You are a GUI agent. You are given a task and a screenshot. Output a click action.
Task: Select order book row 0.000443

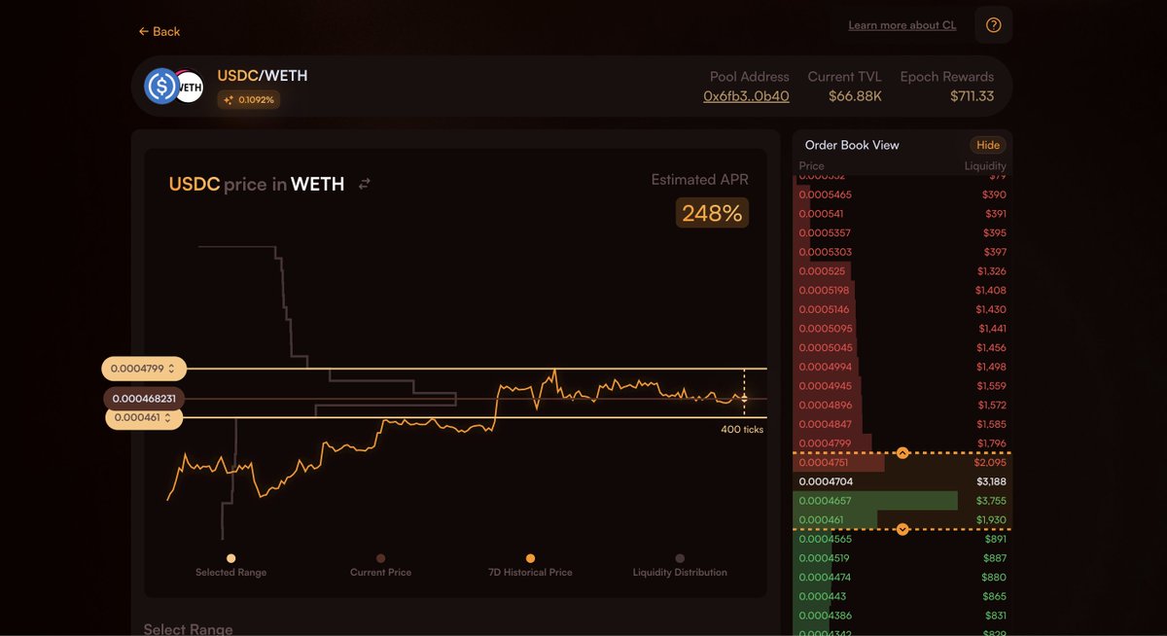pos(902,596)
